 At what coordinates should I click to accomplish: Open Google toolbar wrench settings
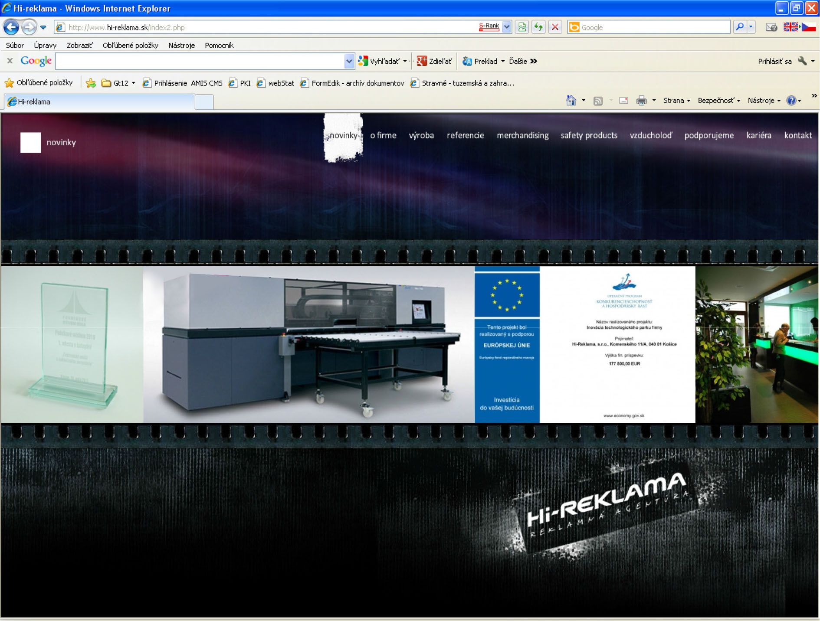802,61
